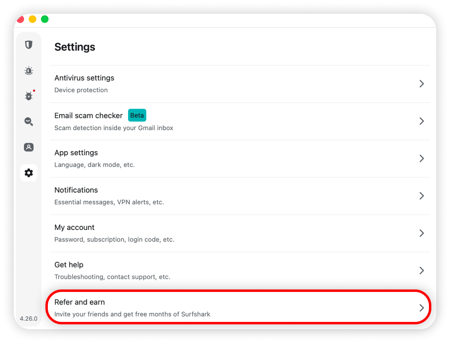Click the chevron next to My account
This screenshot has height=343, width=450.
point(422,233)
